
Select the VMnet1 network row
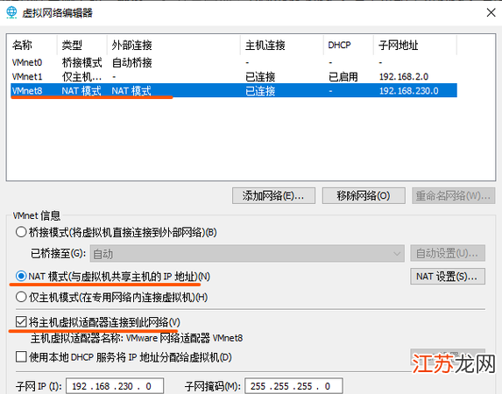(234, 77)
